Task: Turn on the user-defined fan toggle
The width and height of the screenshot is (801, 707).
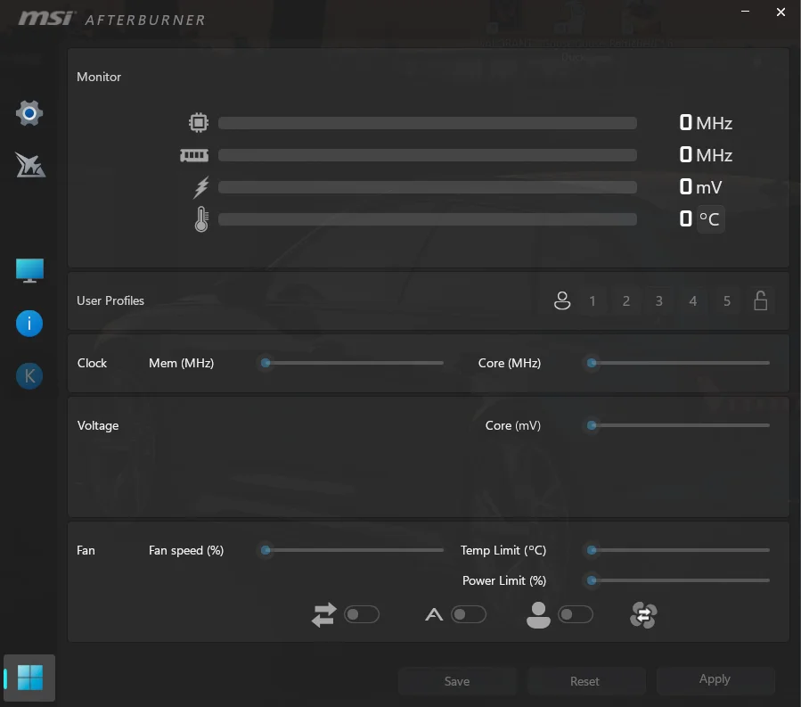Action: [576, 614]
